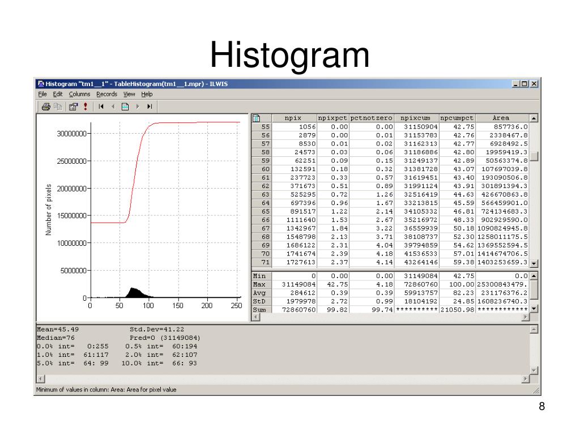Click the table scrollbar up arrow
This screenshot has width=580, height=435.
click(x=534, y=118)
